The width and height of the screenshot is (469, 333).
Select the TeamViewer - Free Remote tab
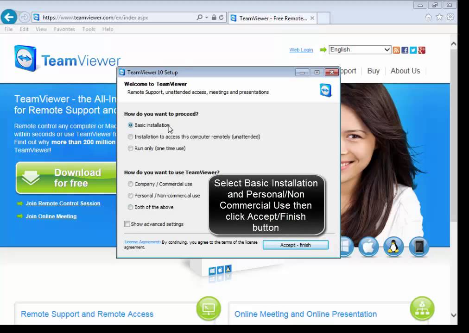click(272, 18)
